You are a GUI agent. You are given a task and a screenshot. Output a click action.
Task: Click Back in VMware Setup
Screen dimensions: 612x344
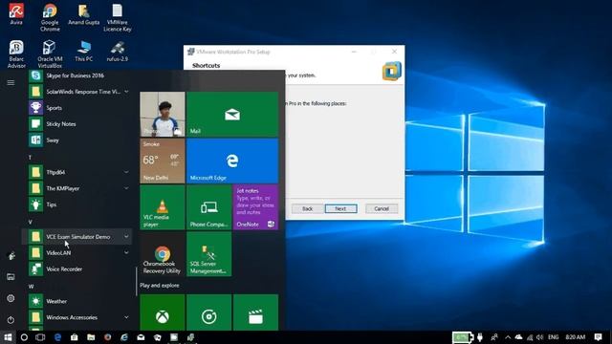click(x=308, y=208)
